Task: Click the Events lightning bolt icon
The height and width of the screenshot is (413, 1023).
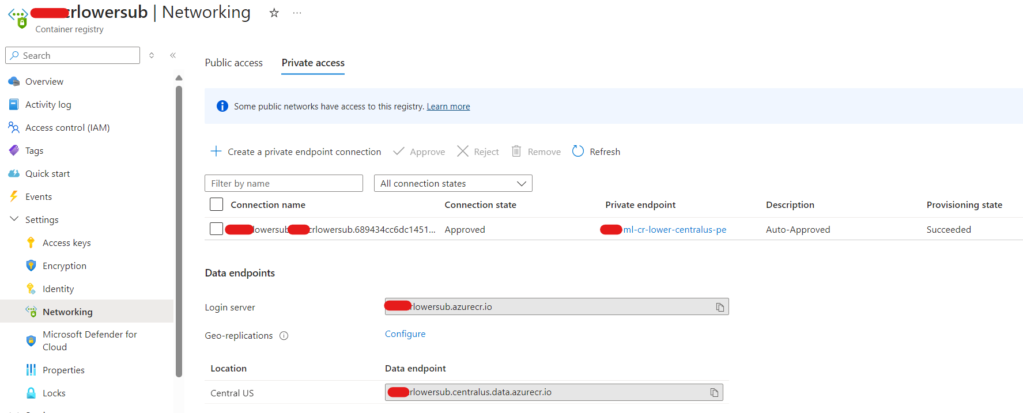Action: pos(14,196)
